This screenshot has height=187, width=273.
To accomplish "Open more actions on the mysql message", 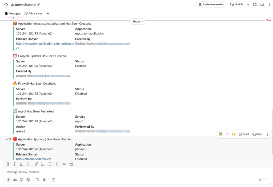I will 268,134.
